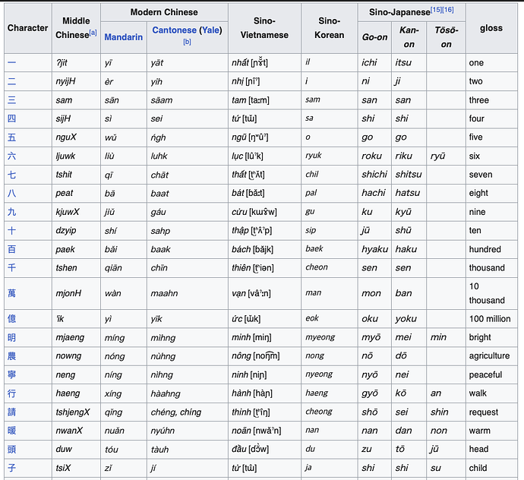524x480 pixels.
Task: Click footnote [a] beside Middle Chinese
Action: coord(93,33)
